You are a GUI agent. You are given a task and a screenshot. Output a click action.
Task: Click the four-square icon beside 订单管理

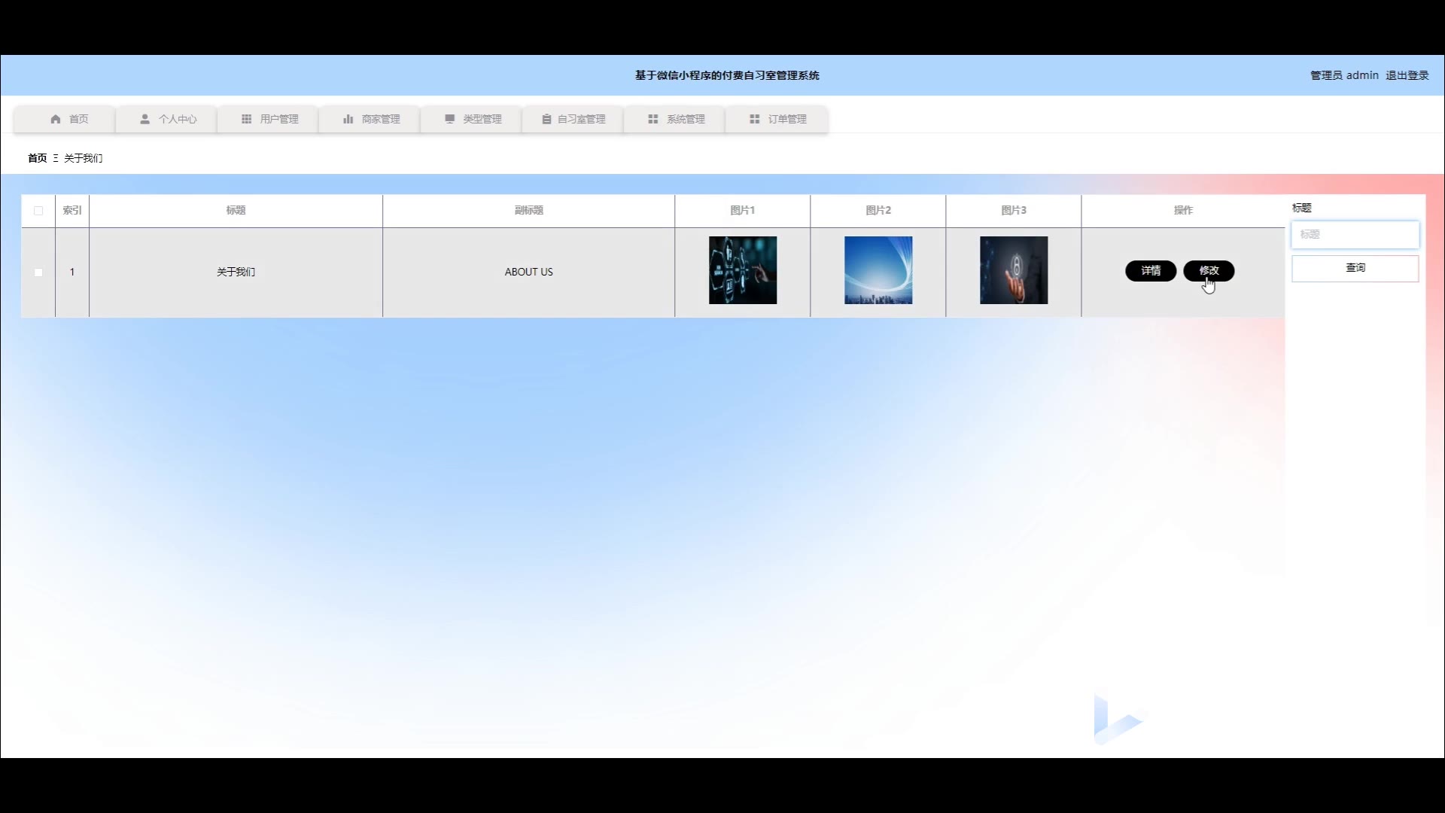754,119
